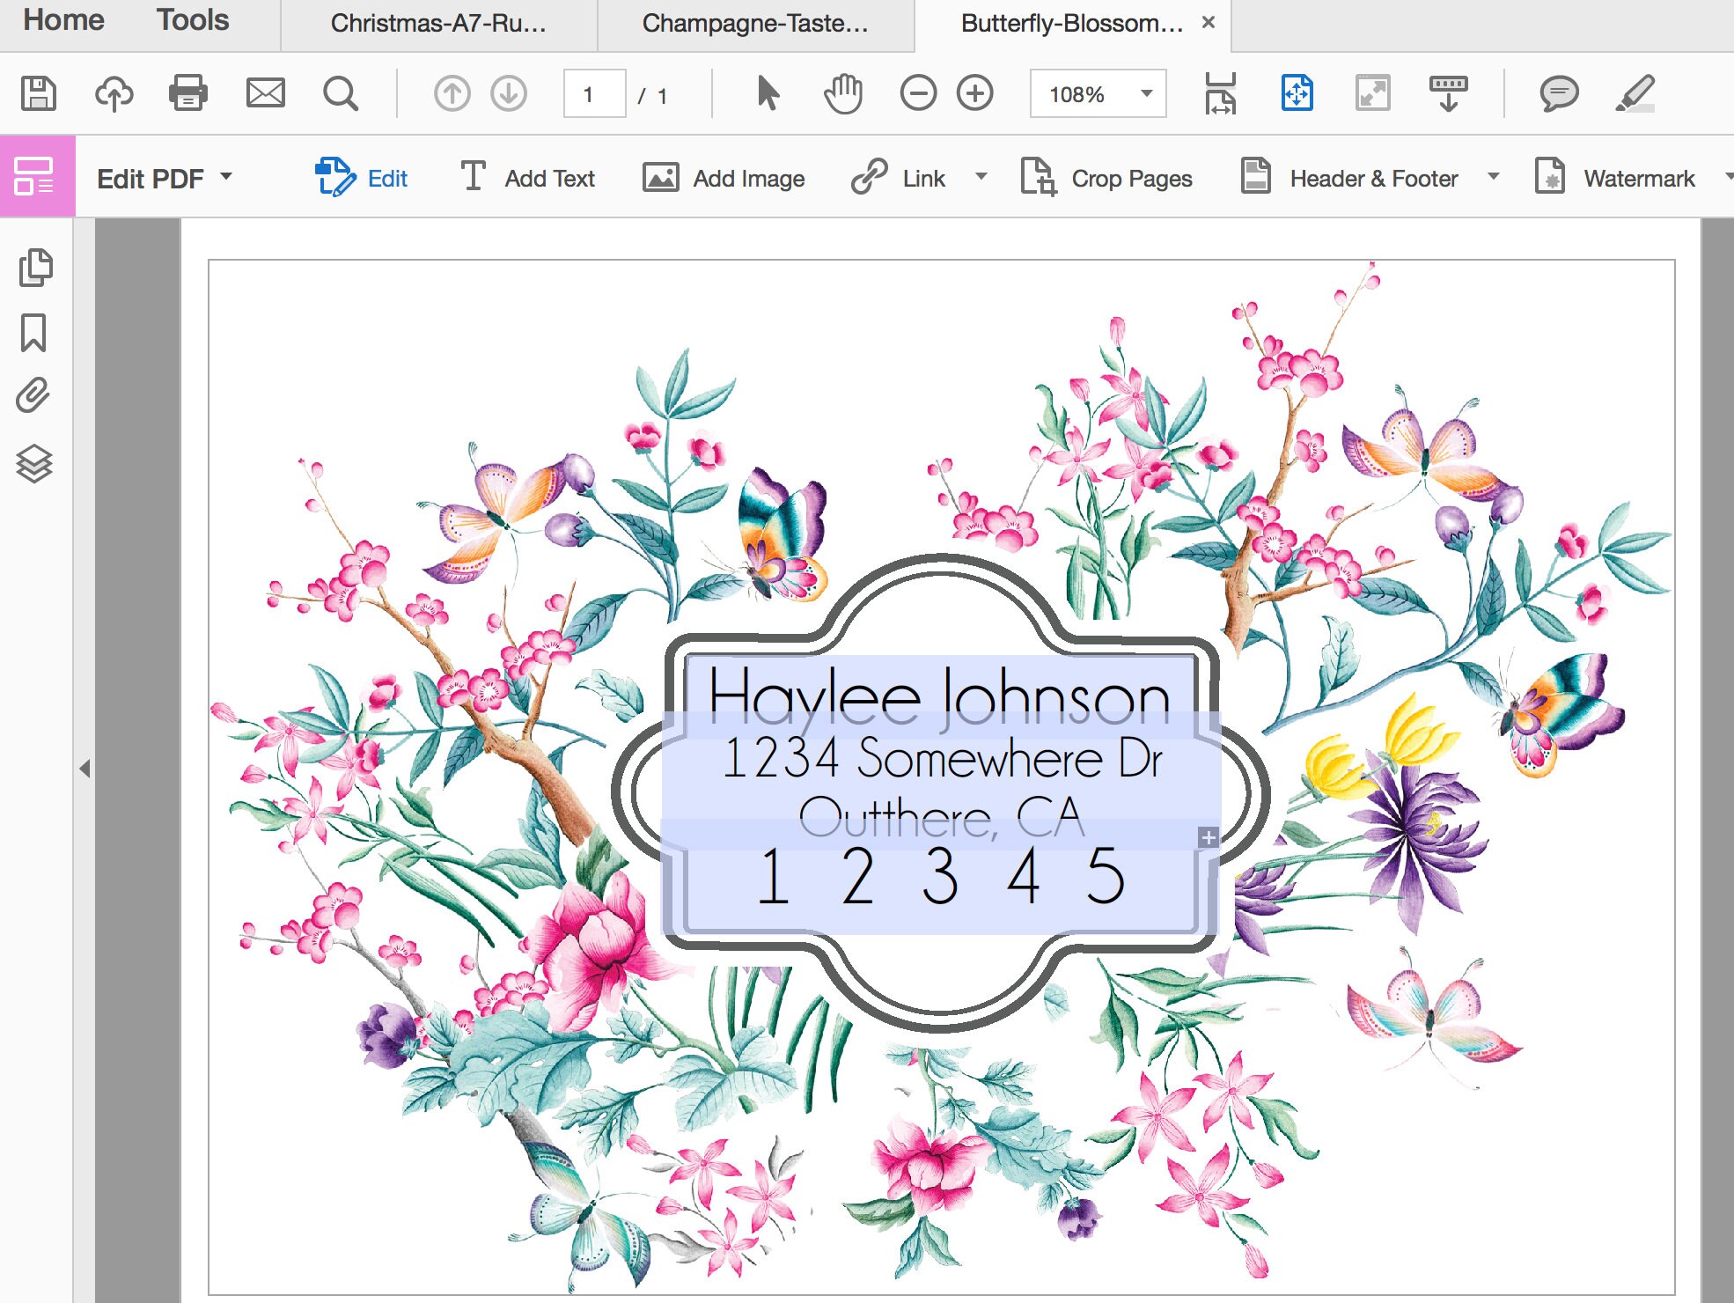Zoom out with the minus icon
The width and height of the screenshot is (1734, 1303).
tap(918, 92)
